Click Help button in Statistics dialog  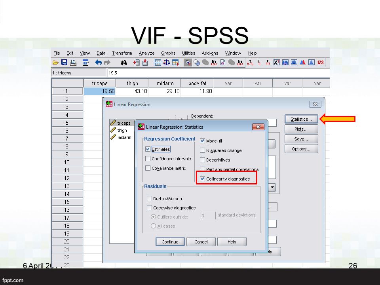232,241
